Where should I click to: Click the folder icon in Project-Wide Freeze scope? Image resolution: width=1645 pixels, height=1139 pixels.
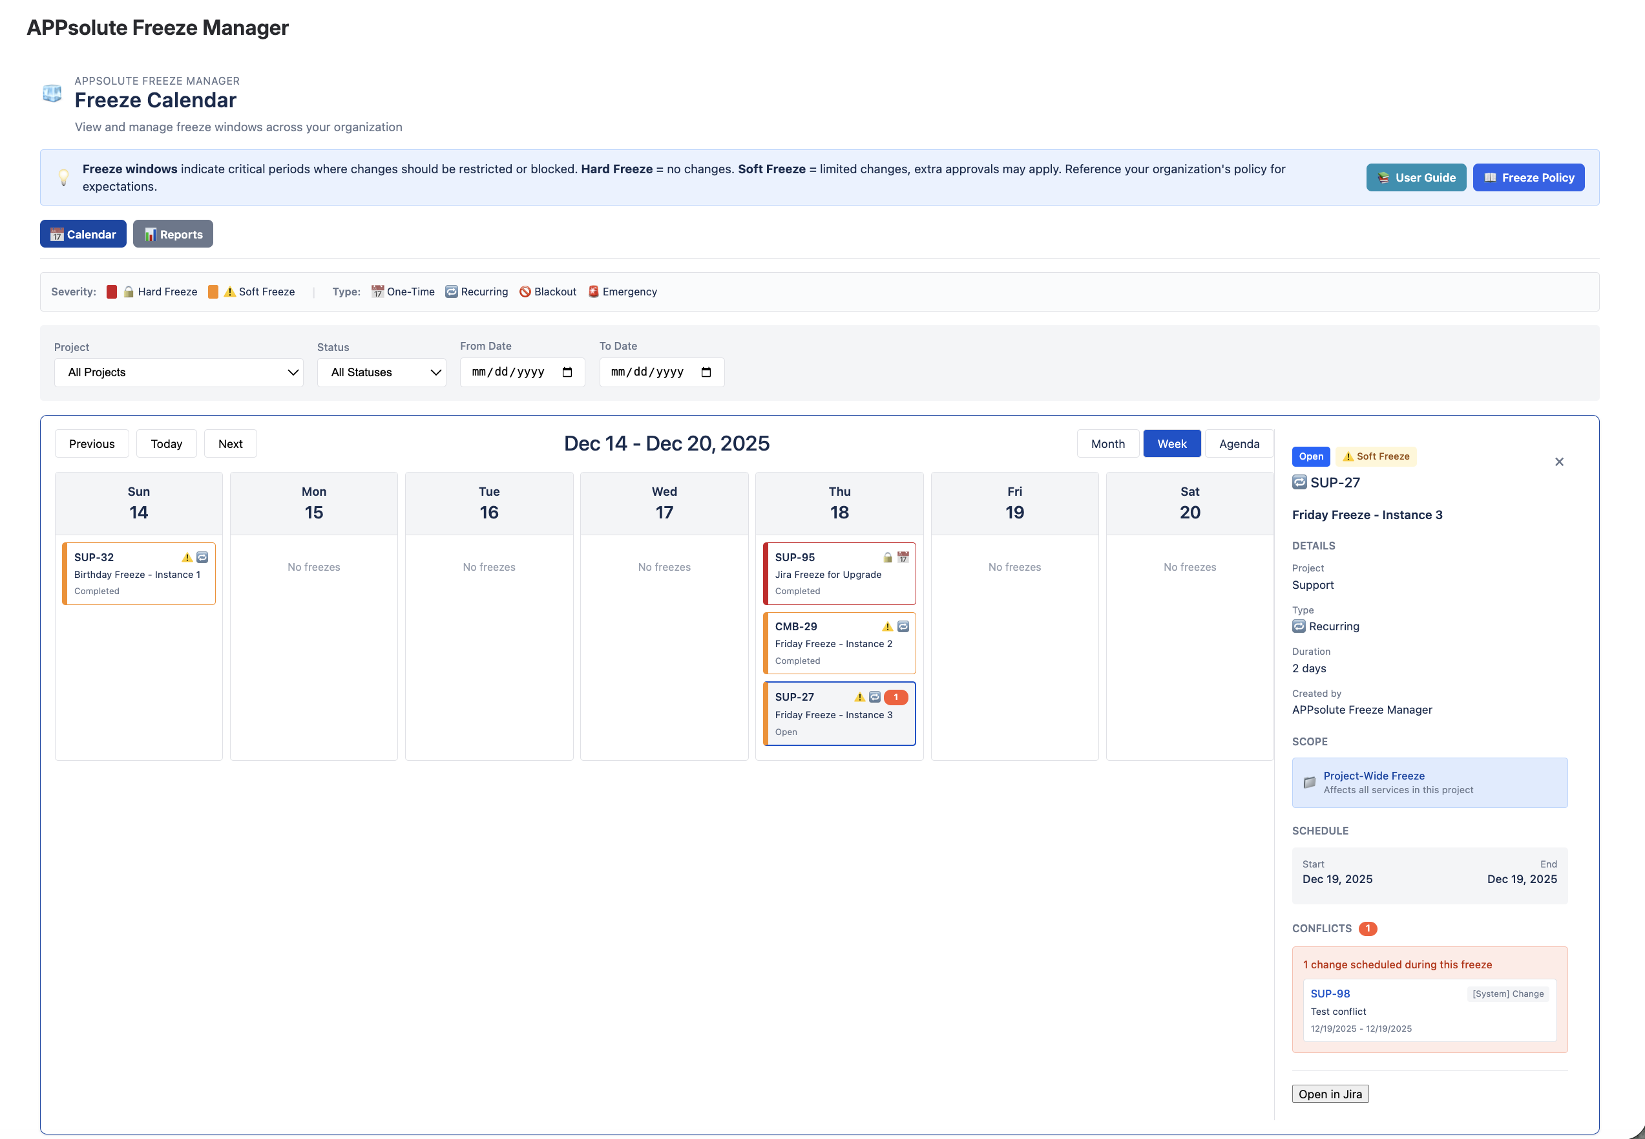point(1310,782)
